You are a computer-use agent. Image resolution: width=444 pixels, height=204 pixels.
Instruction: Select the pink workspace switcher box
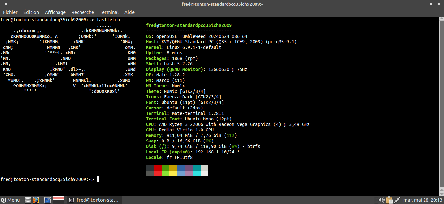tap(58, 198)
